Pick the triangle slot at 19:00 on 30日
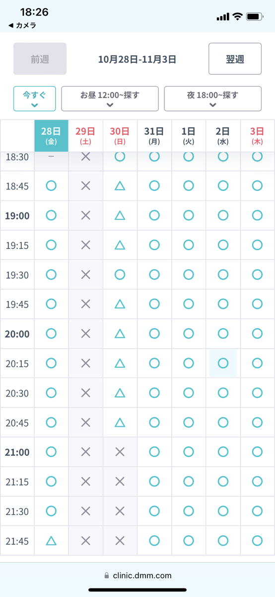Image resolution: width=275 pixels, height=597 pixels. (x=120, y=215)
